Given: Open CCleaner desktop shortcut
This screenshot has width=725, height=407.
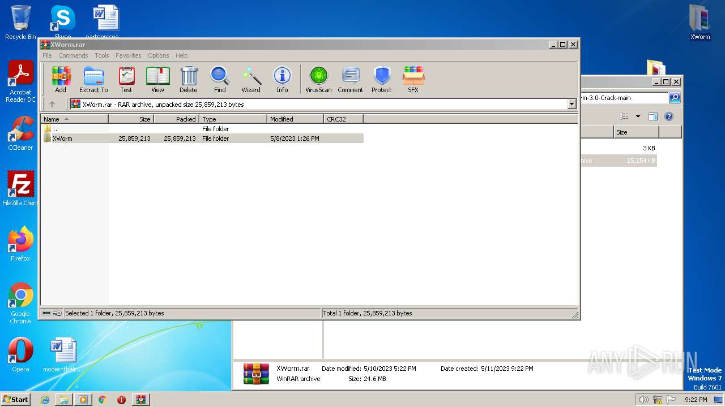Looking at the screenshot, I should pos(20,134).
